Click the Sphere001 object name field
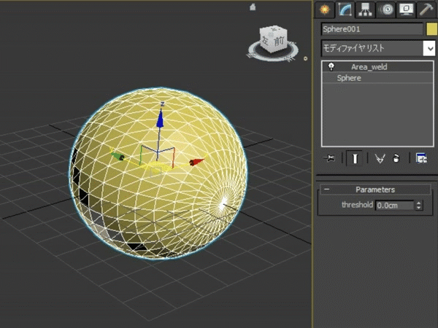This screenshot has height=328, width=438. [372, 29]
